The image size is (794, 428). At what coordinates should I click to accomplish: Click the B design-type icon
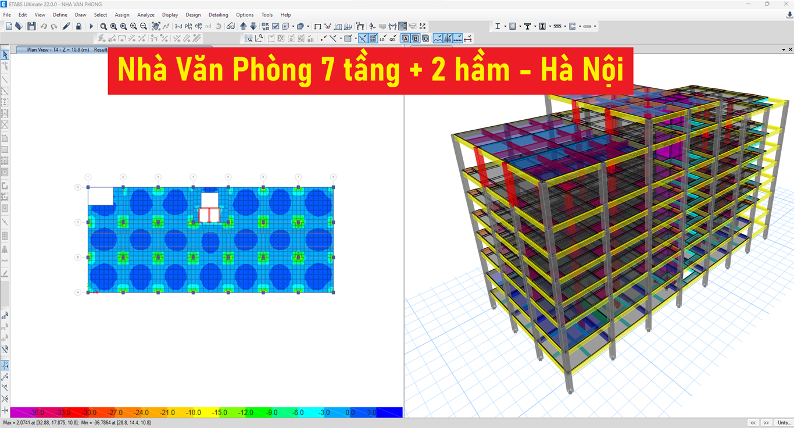click(416, 38)
